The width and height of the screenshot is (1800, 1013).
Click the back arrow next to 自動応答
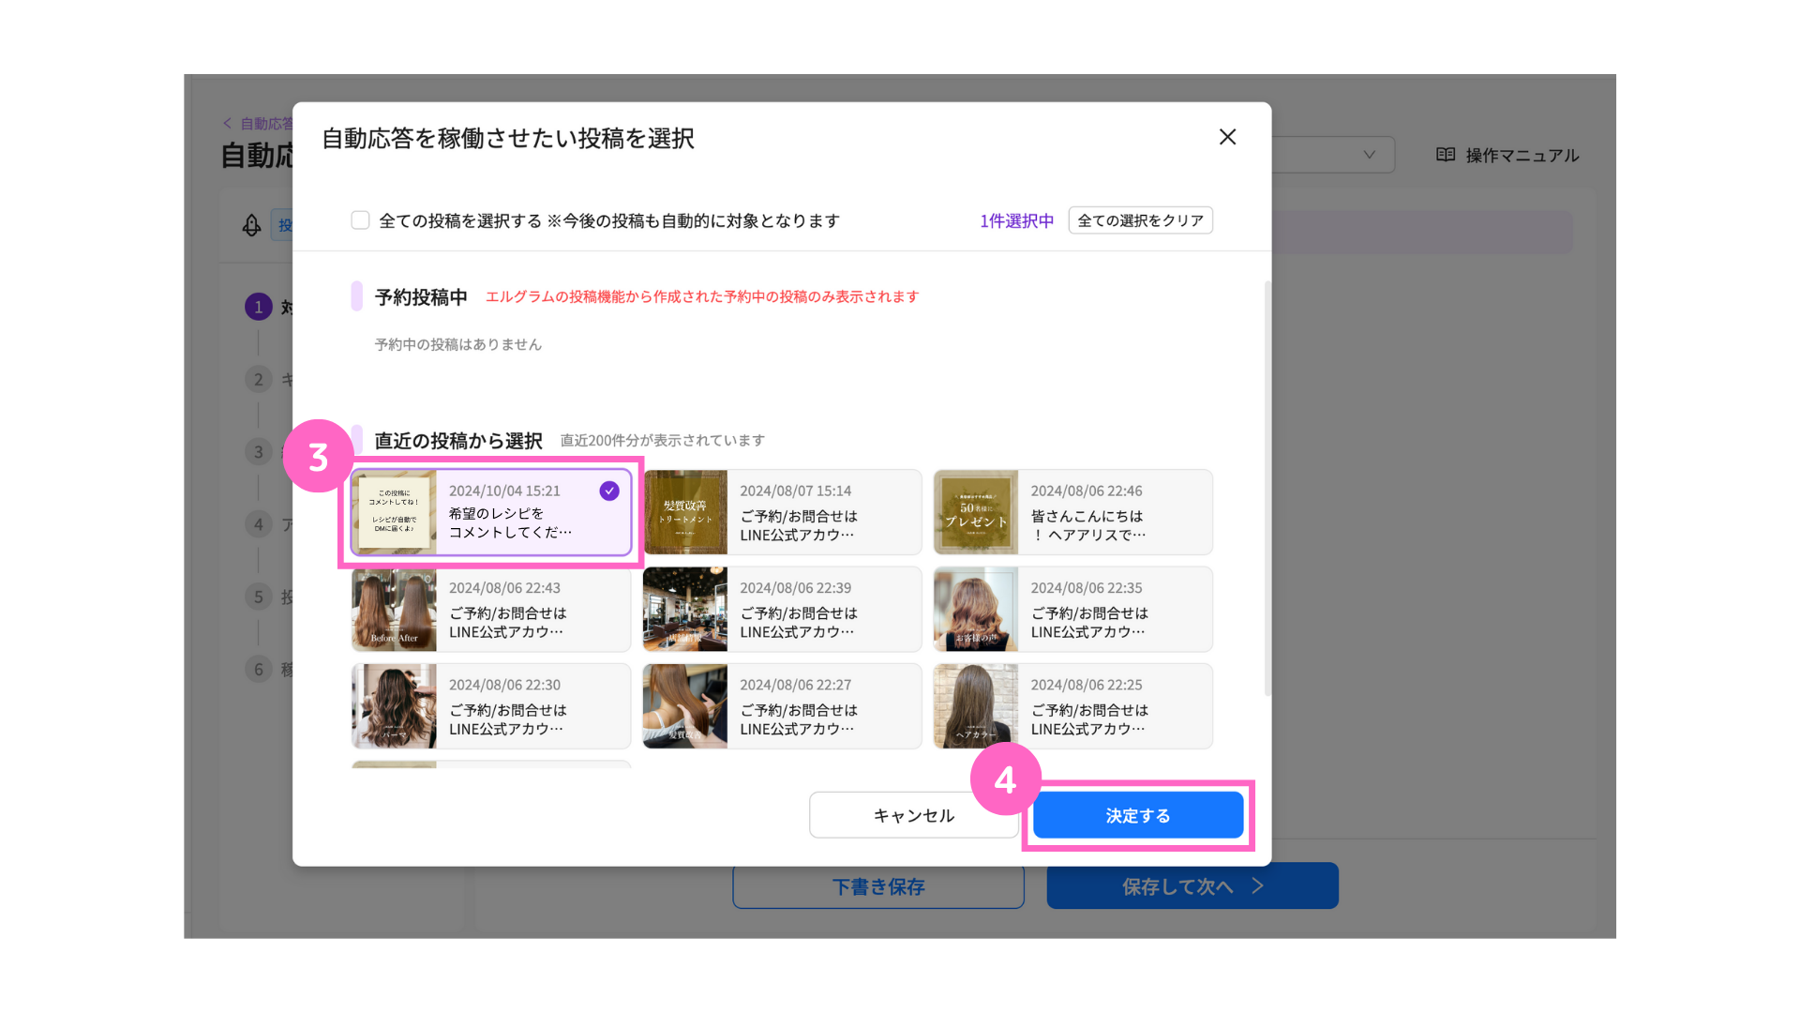click(x=227, y=123)
